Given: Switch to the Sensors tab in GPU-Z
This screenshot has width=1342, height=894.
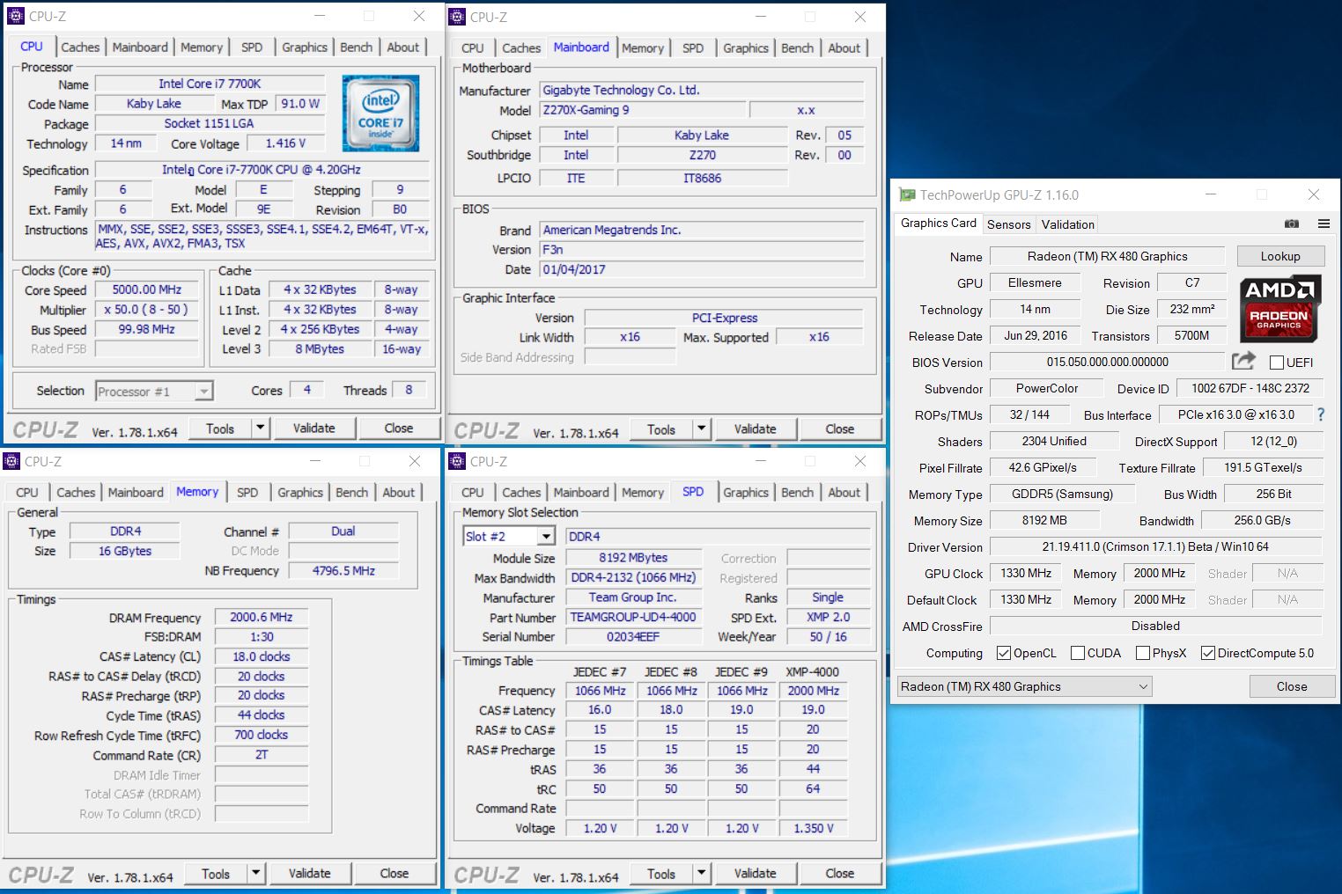Looking at the screenshot, I should click(1008, 224).
